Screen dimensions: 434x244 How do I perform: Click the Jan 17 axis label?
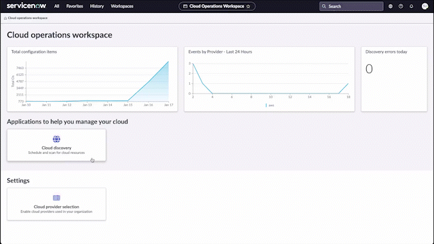tap(169, 105)
